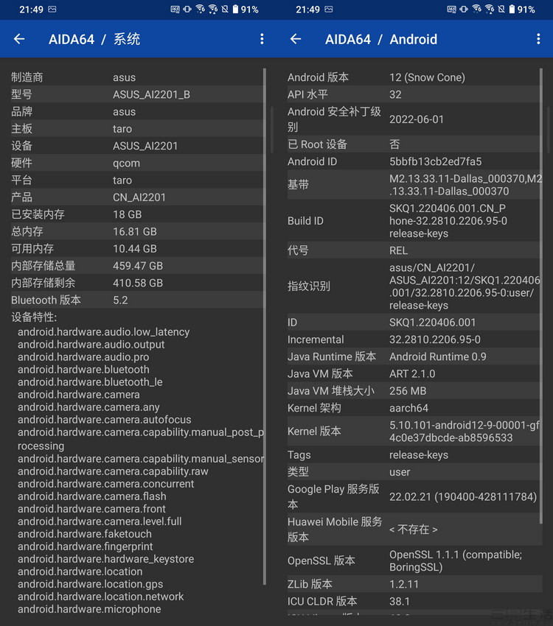Select the 基带 baseband value
This screenshot has height=626, width=553.
coord(465,185)
